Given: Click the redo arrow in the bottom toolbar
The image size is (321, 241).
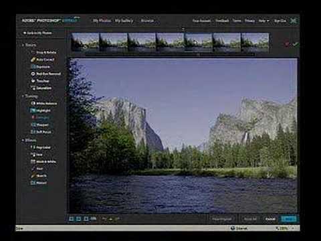Looking at the screenshot, I should click(118, 219).
